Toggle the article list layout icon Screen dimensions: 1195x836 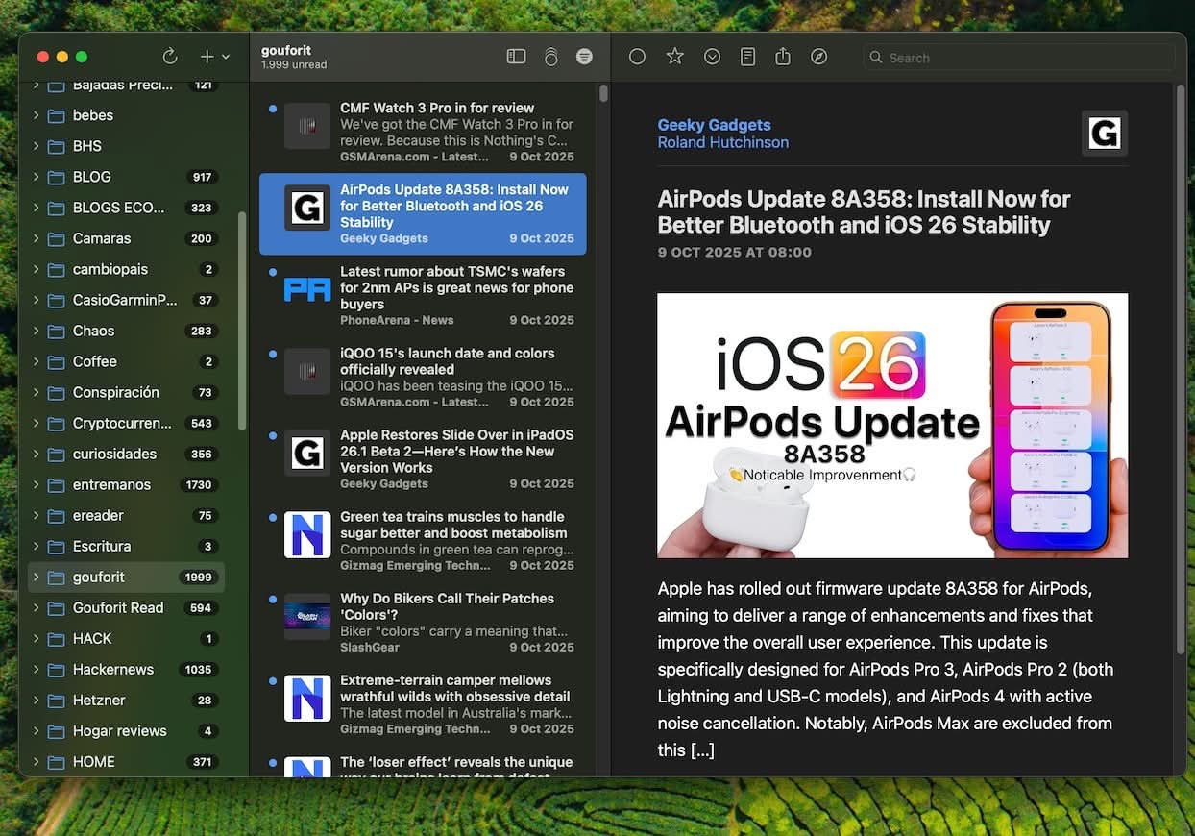pyautogui.click(x=516, y=57)
